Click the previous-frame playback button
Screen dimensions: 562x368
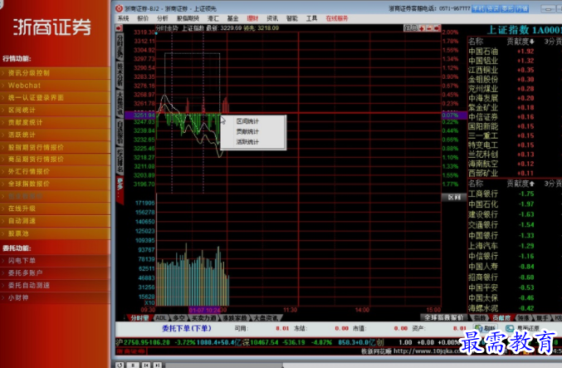pos(146,365)
